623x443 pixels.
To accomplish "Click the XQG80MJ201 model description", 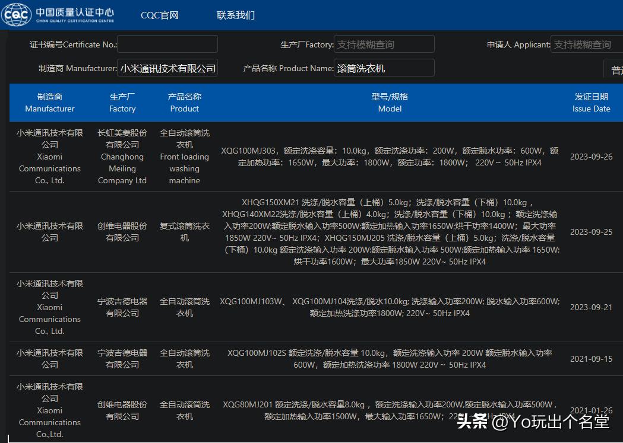I will tap(390, 410).
